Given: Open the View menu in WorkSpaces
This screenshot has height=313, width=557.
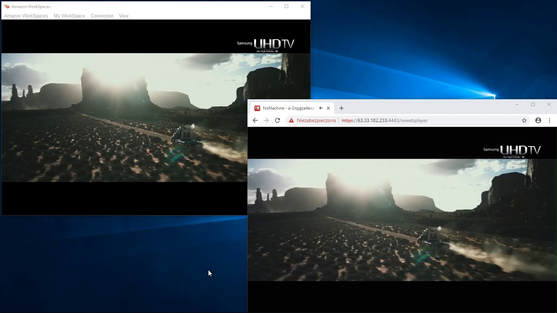Looking at the screenshot, I should tap(124, 16).
